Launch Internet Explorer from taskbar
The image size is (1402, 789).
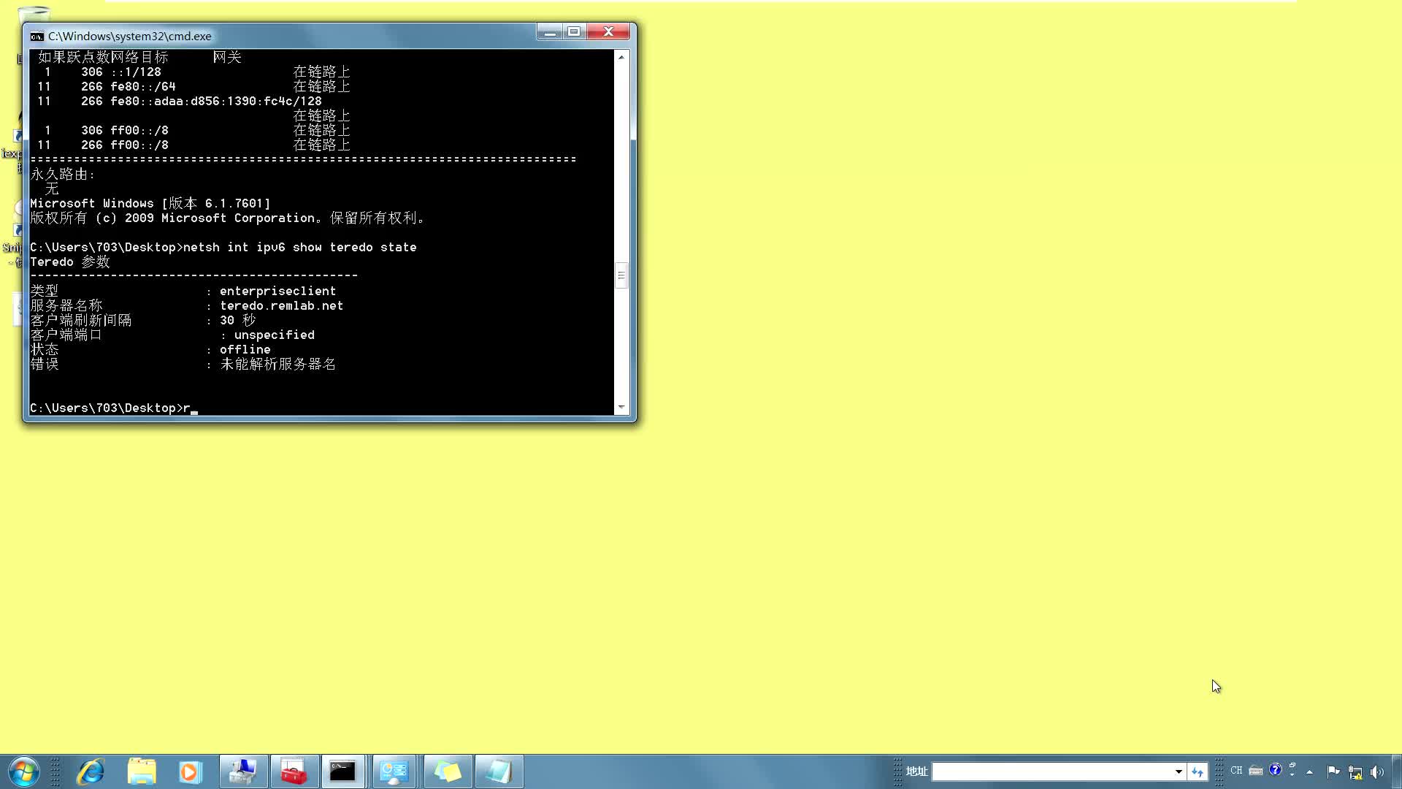pos(91,771)
